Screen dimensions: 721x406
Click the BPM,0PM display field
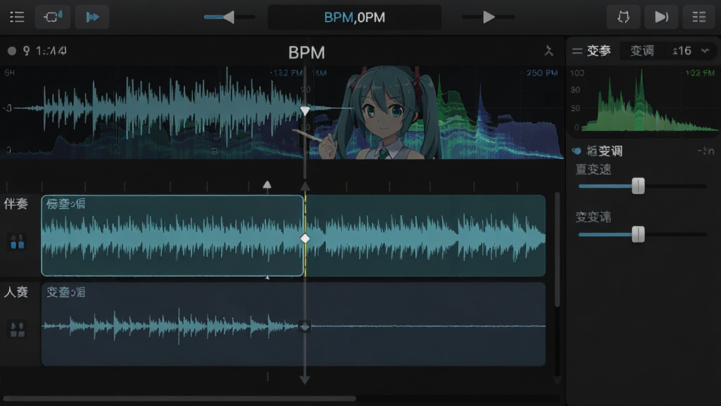(355, 18)
